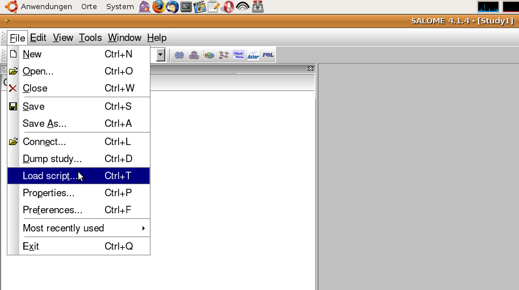Choose Exit from the File menu

79,246
